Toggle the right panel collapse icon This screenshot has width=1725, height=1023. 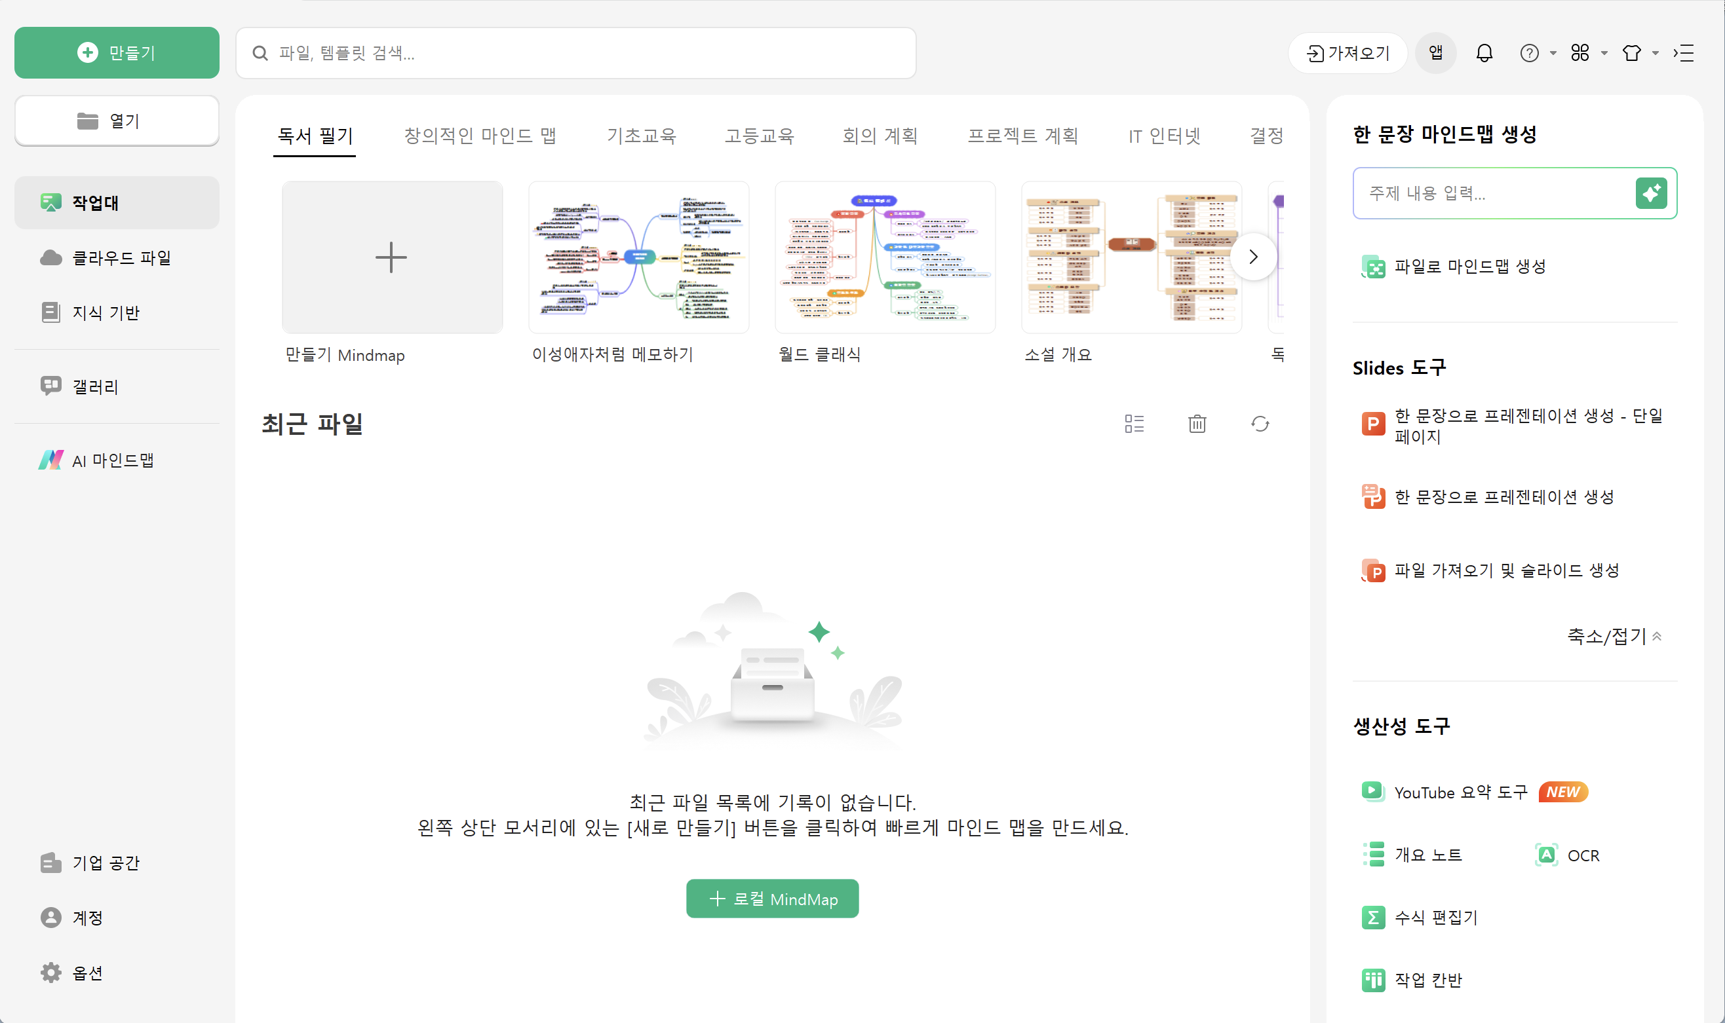click(1684, 53)
